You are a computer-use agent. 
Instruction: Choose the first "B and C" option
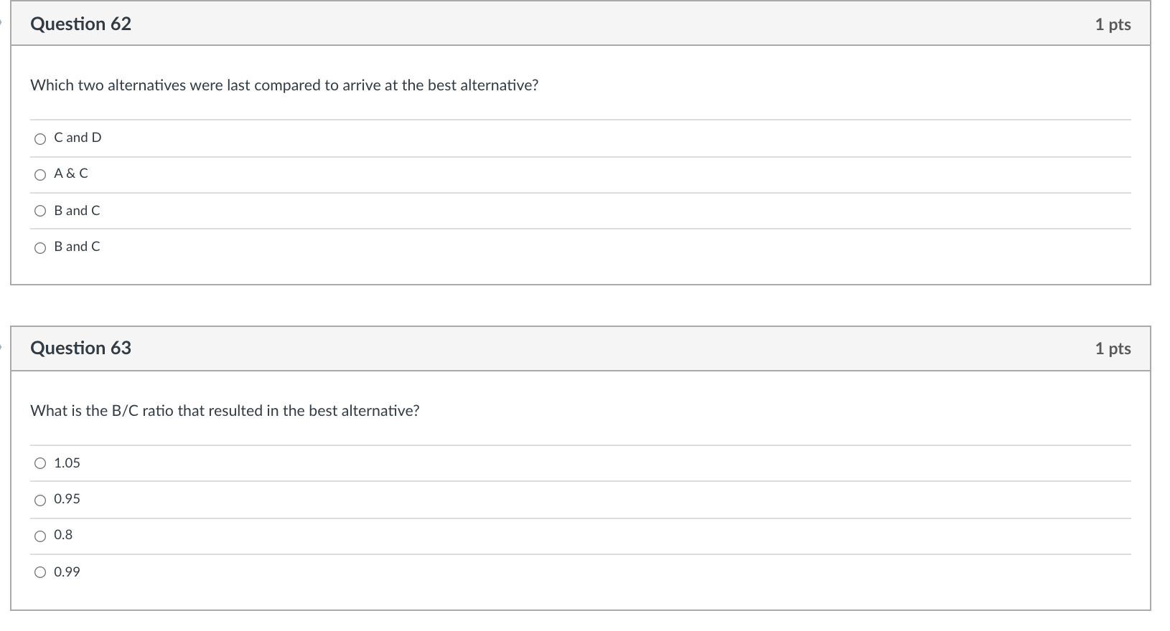pos(40,211)
